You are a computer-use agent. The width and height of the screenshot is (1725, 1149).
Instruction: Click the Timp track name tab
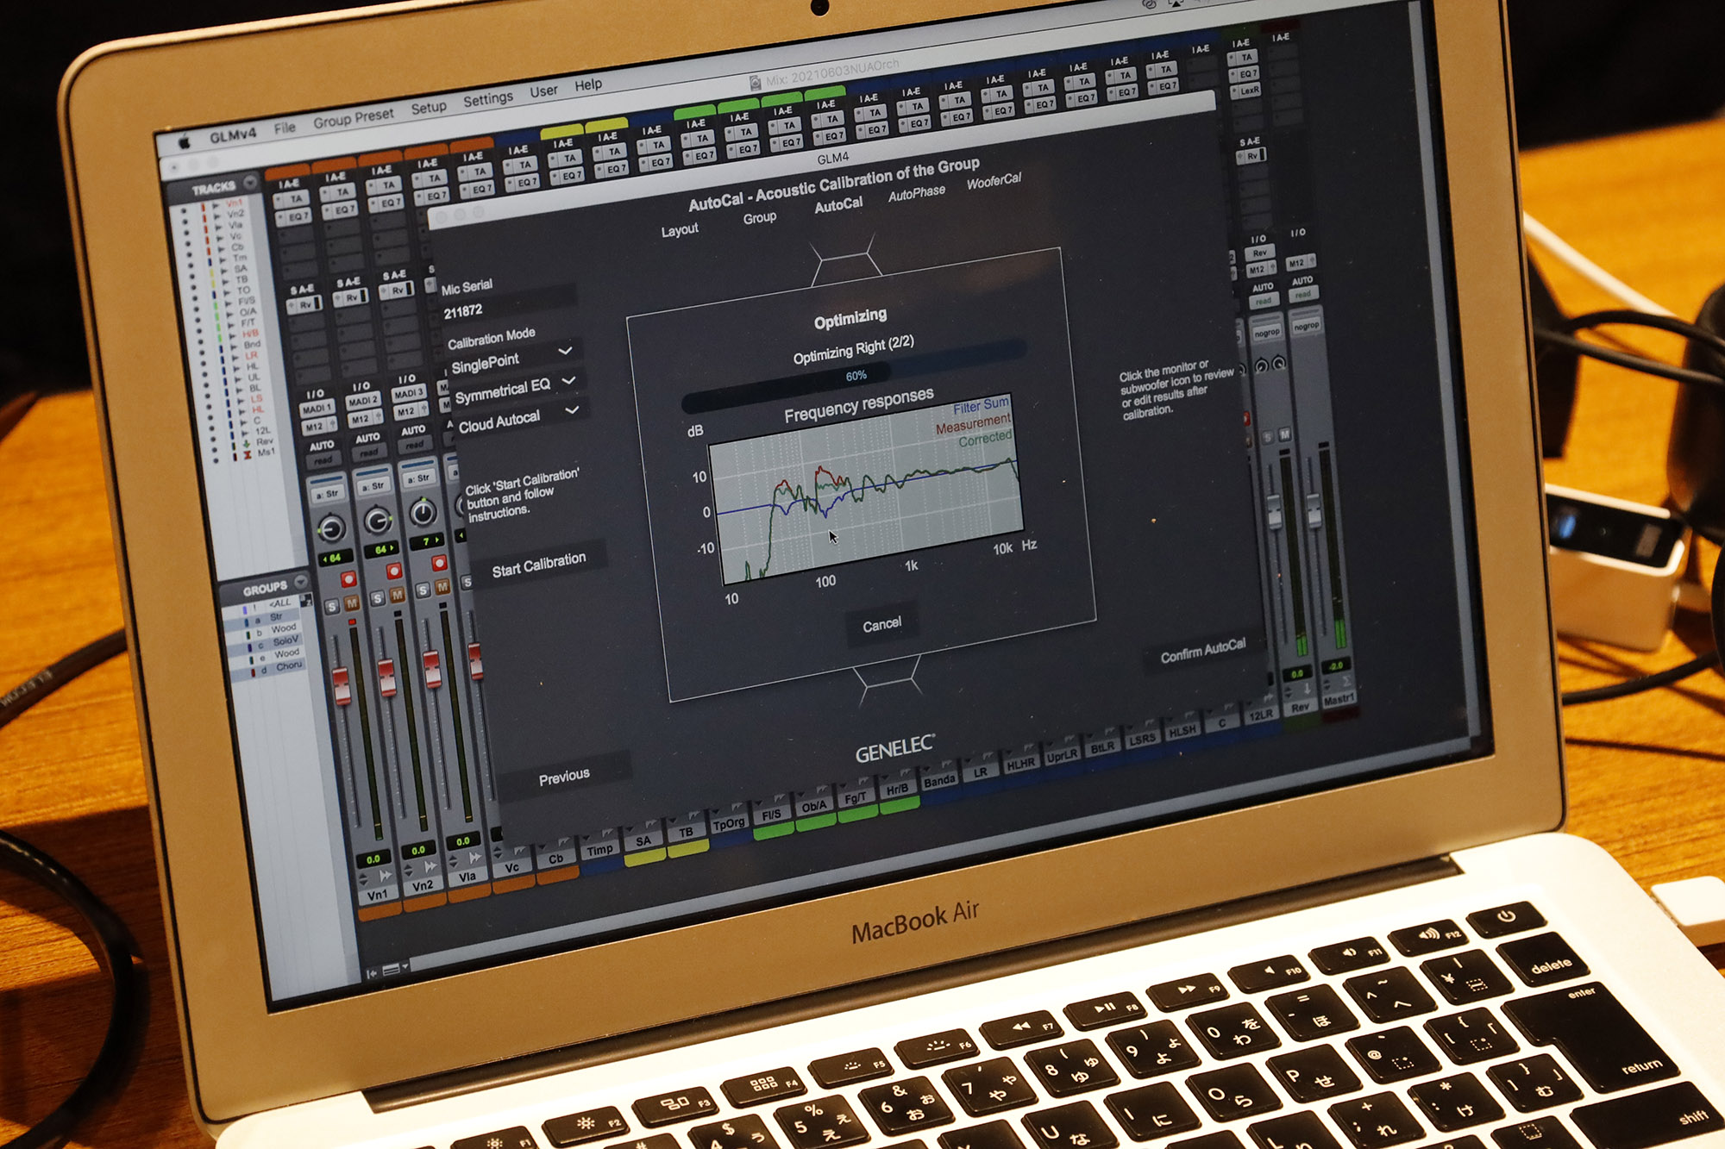point(600,850)
